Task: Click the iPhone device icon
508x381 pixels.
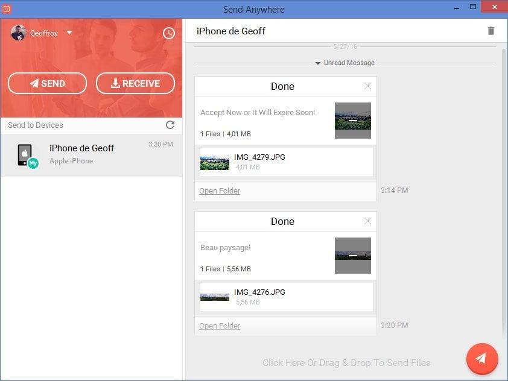Action: coord(25,155)
